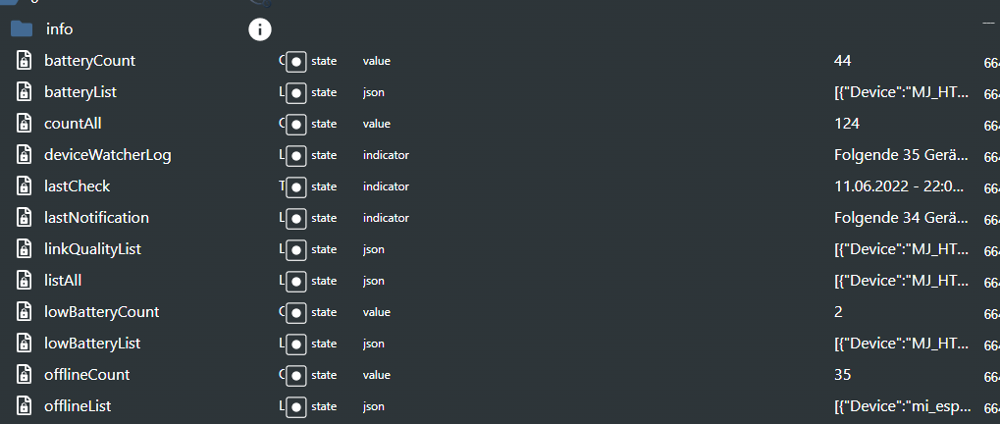
Task: Click the locked file icon for offlineList
Action: [x=24, y=406]
